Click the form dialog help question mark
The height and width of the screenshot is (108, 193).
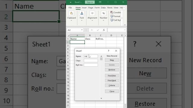click(x=109, y=51)
